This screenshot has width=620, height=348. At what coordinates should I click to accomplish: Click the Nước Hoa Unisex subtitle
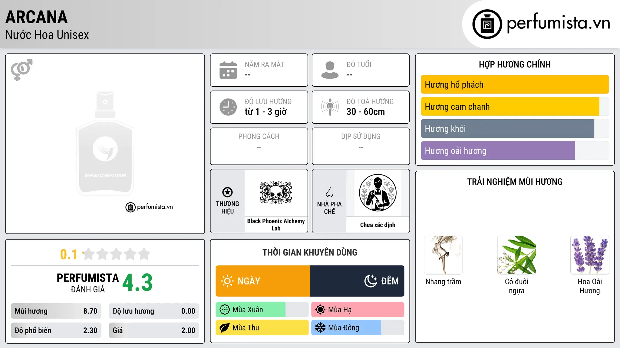click(x=47, y=35)
